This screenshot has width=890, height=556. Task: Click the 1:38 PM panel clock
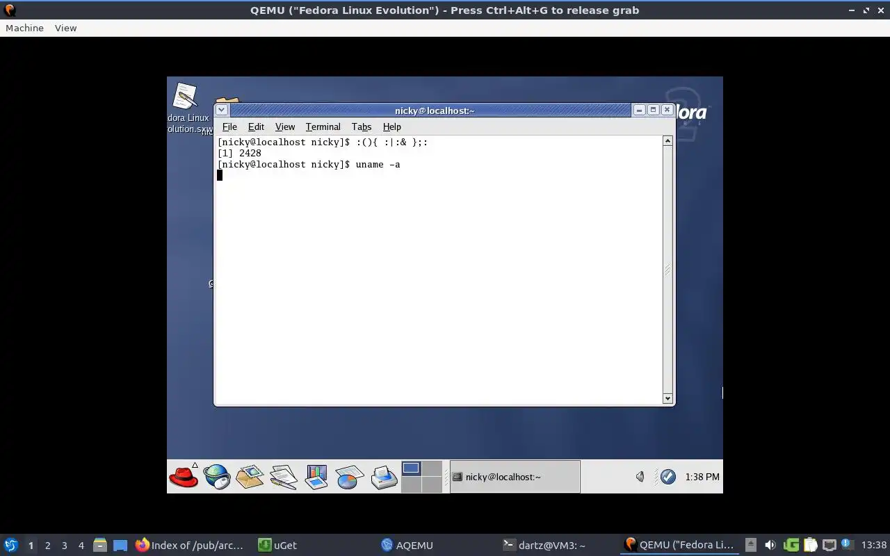pyautogui.click(x=702, y=477)
